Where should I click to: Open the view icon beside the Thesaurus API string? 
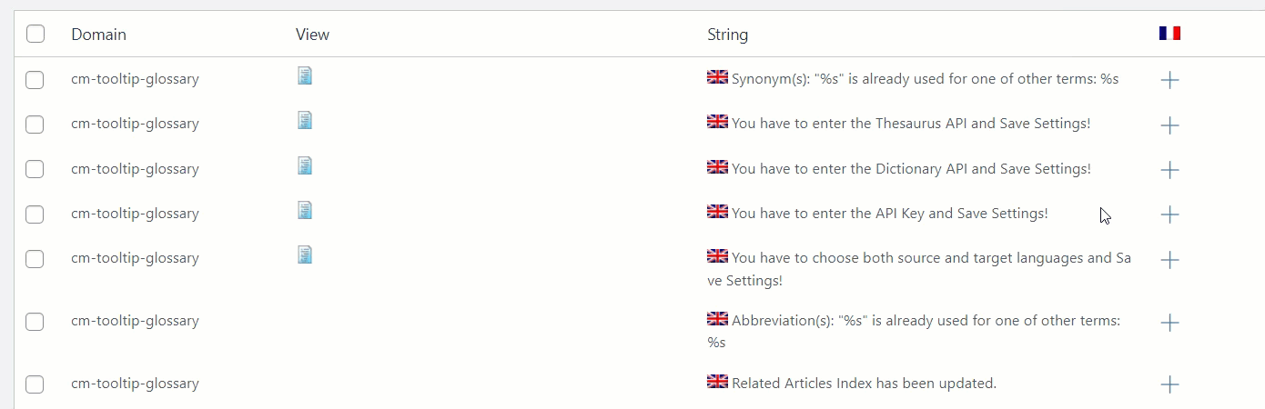pyautogui.click(x=305, y=120)
